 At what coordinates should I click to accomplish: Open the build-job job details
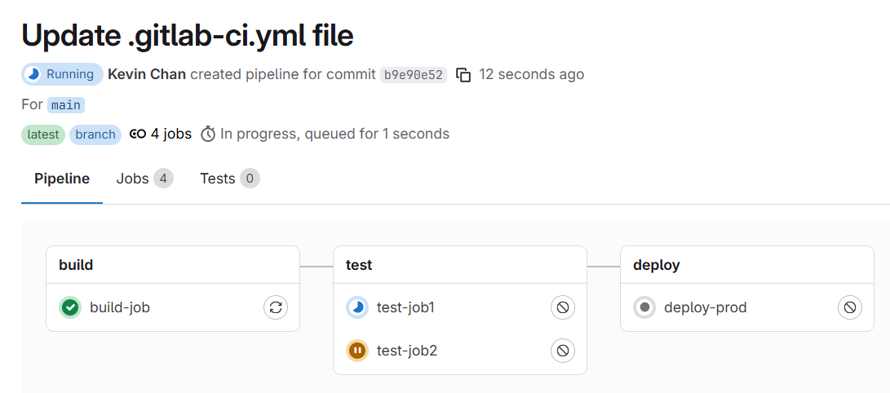click(120, 307)
